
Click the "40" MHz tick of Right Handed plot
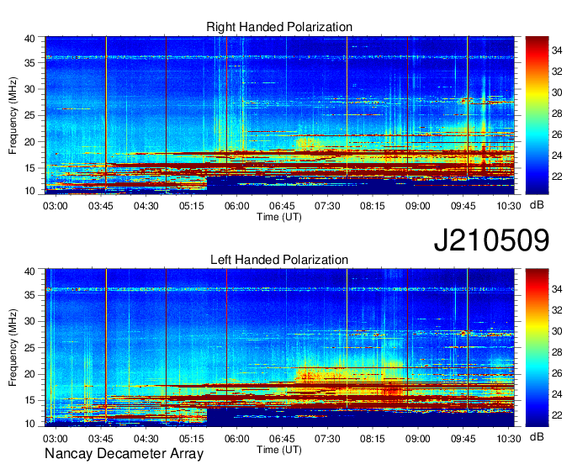pos(29,39)
